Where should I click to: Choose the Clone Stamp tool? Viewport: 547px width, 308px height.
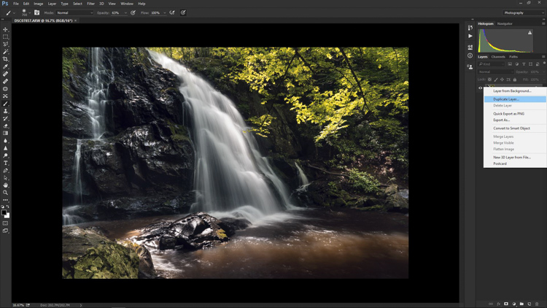point(5,111)
